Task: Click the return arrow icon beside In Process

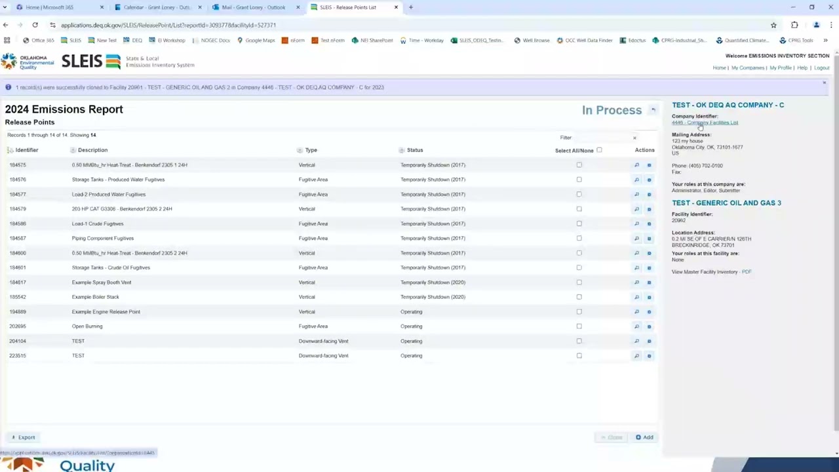Action: [653, 110]
